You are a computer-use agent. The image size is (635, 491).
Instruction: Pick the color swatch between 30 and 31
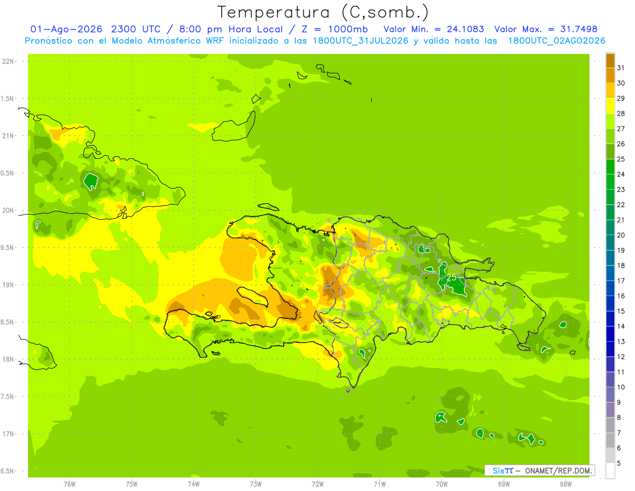pyautogui.click(x=610, y=76)
